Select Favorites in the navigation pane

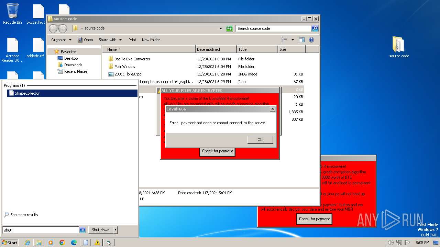click(x=65, y=52)
